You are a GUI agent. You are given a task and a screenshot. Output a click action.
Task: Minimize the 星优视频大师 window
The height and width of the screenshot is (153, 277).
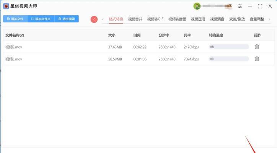coord(250,6)
